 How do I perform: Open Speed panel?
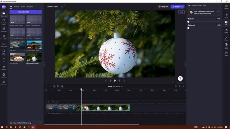226,53
